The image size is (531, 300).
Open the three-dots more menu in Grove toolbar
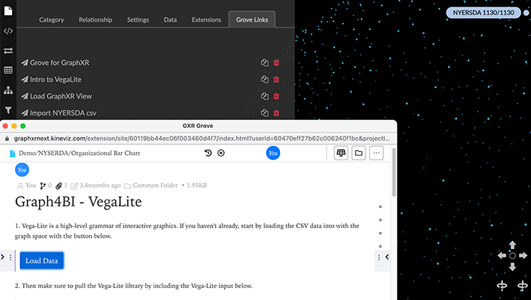coord(377,153)
